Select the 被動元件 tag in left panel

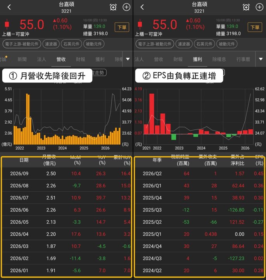coord(94,44)
